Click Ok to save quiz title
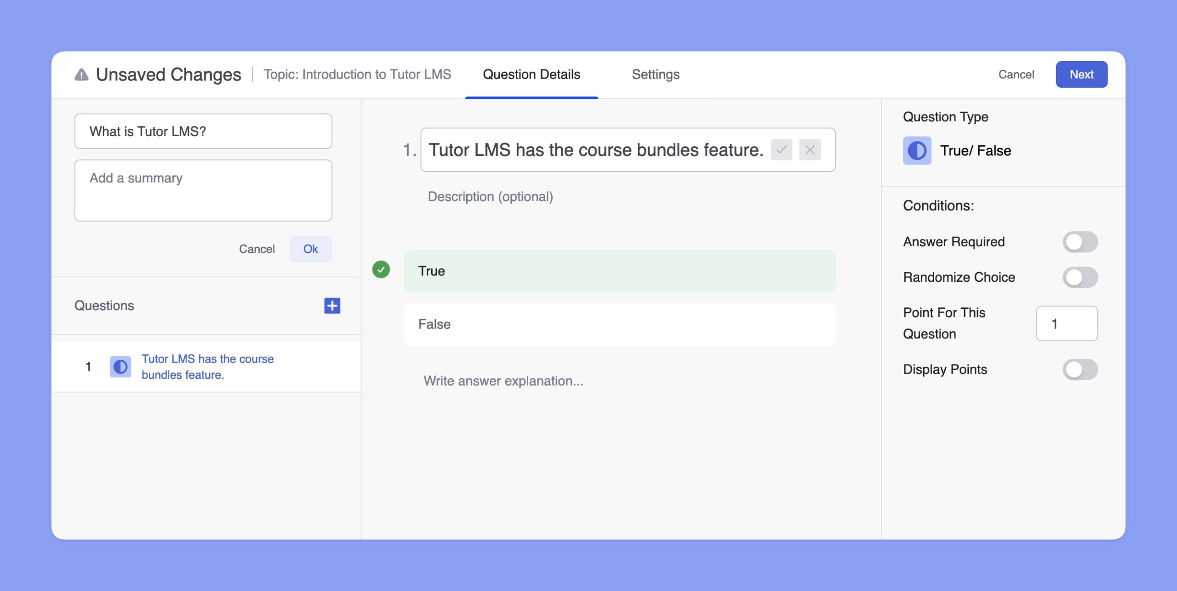Image resolution: width=1177 pixels, height=591 pixels. (x=310, y=249)
